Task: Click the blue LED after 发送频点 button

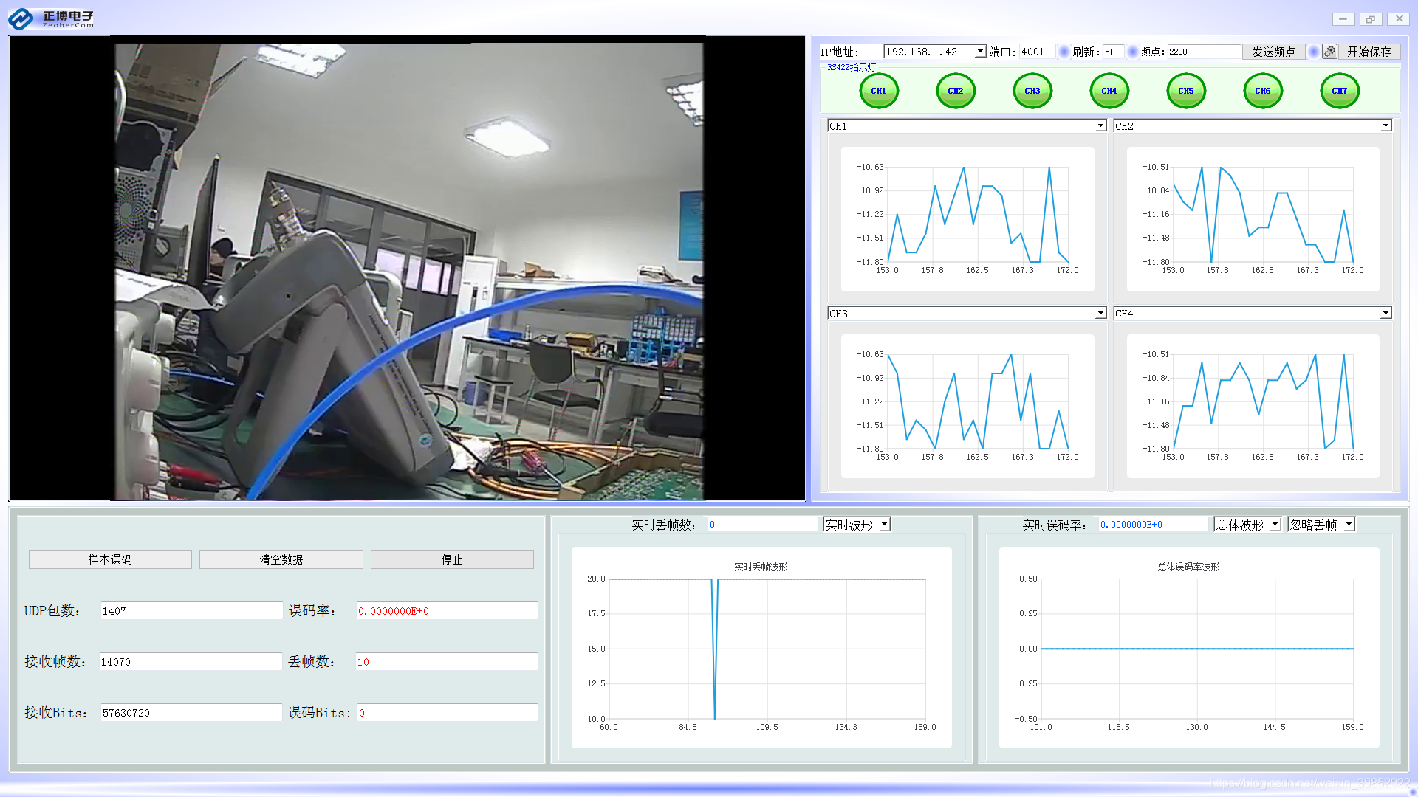Action: 1313,52
